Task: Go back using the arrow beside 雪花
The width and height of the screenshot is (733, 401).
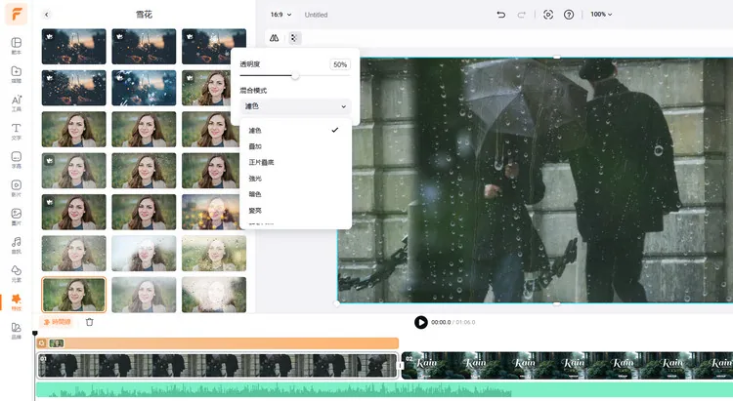Action: coord(47,15)
